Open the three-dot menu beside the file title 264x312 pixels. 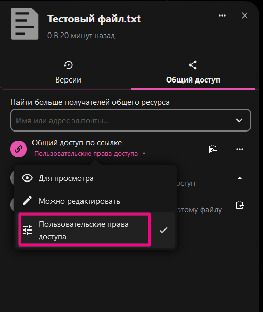click(x=222, y=15)
